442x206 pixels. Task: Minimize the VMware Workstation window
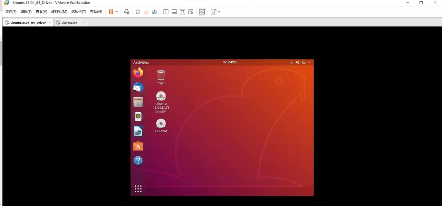[x=407, y=3]
